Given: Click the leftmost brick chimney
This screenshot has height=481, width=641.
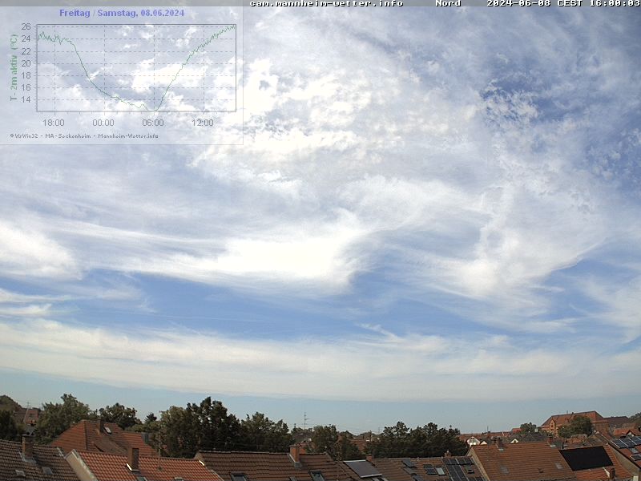Looking at the screenshot, I should (28, 446).
